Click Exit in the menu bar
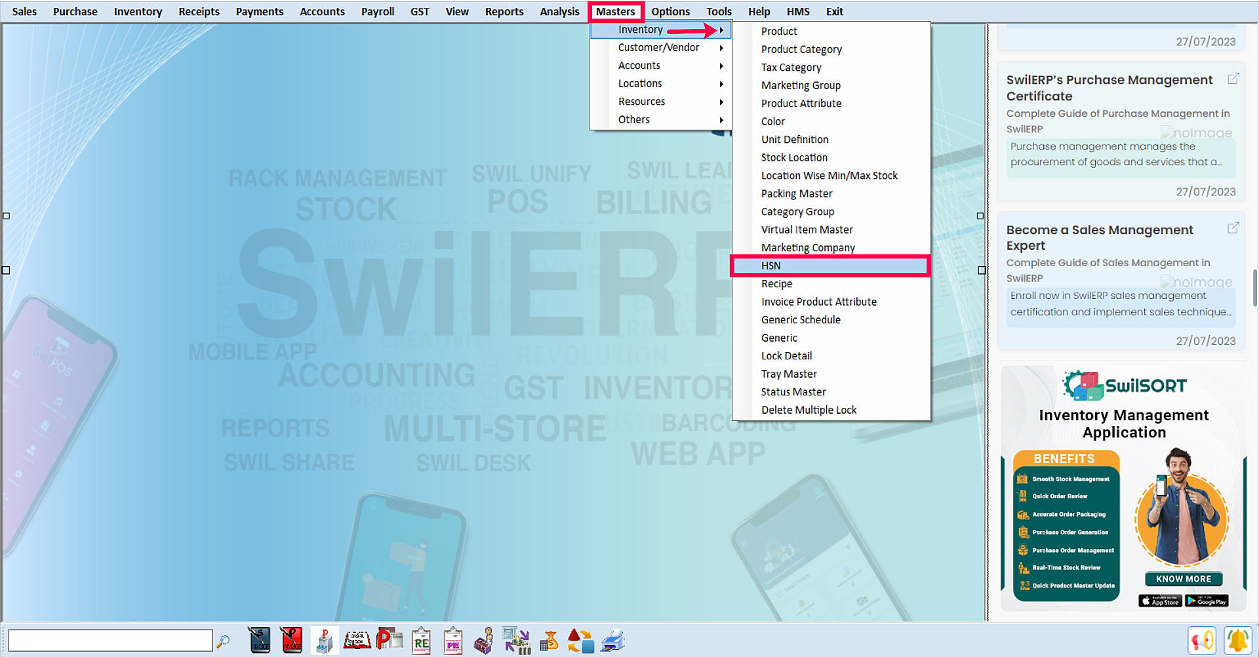Viewport: 1259px width, 657px height. [834, 12]
